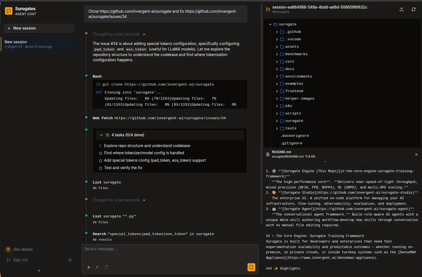Viewport: 422px width, 277px height.
Task: Sign out of the account
Action: (17, 260)
